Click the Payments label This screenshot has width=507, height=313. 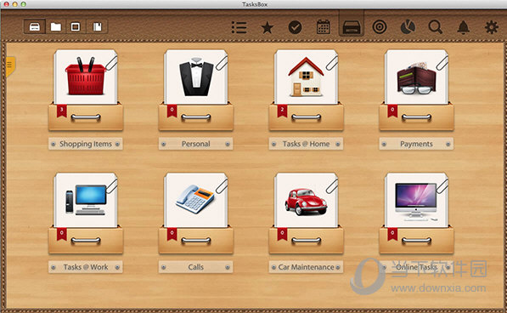point(416,144)
